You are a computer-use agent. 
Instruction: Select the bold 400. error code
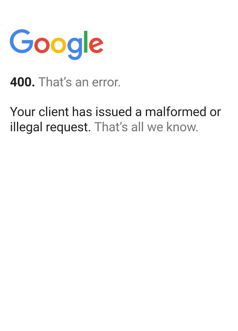tap(22, 82)
